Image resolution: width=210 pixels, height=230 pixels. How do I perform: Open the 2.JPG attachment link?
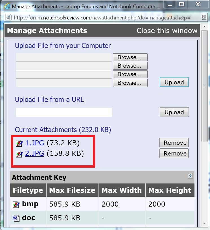pos(34,154)
